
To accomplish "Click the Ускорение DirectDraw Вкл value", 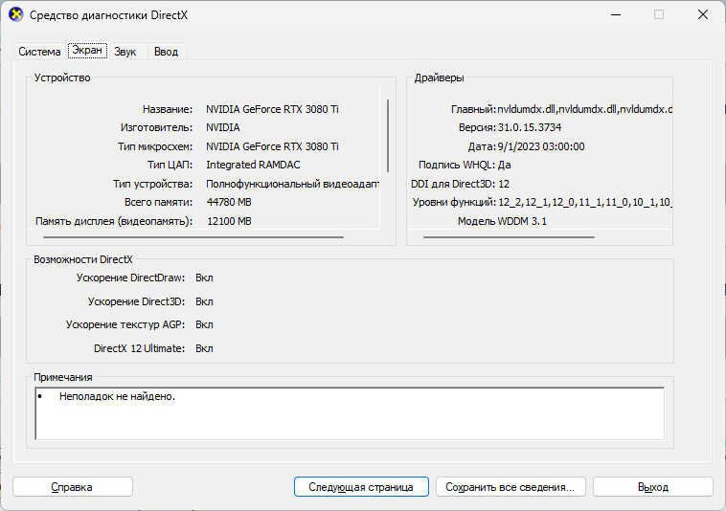I will (204, 278).
